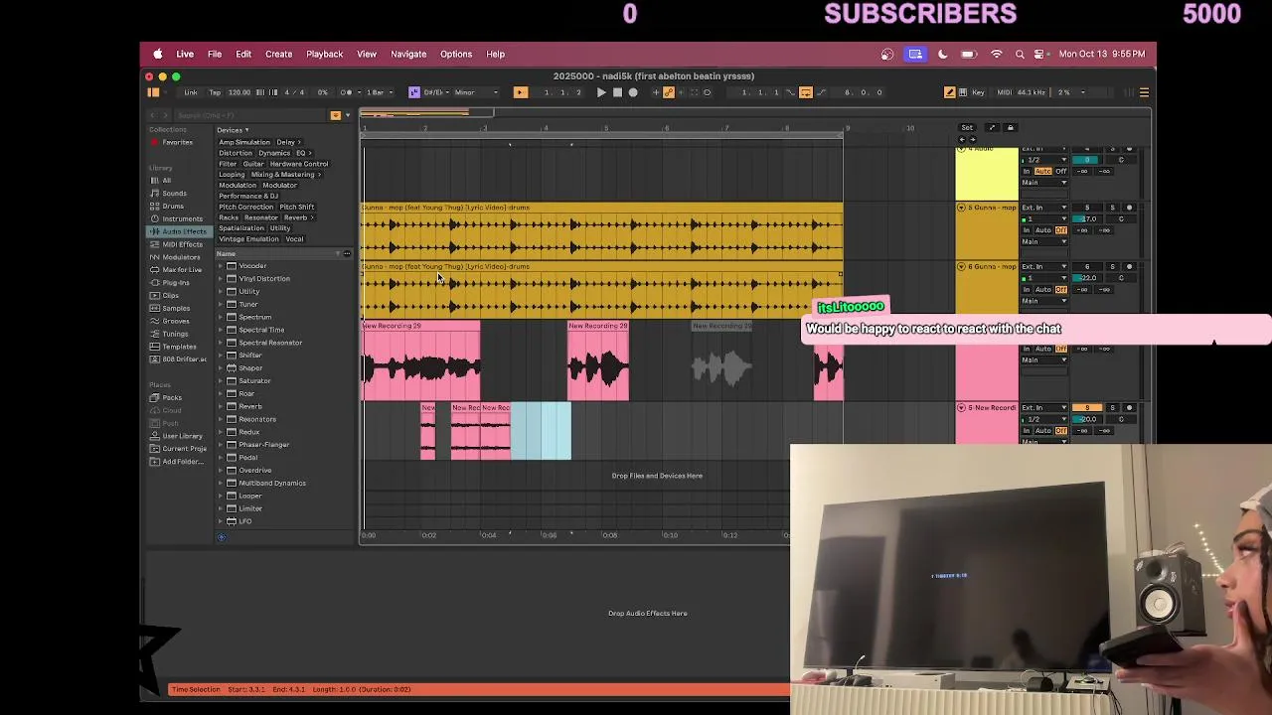Screen dimensions: 1272x715
Task: Toggle the Draw Mode pencil icon
Action: coord(949,92)
